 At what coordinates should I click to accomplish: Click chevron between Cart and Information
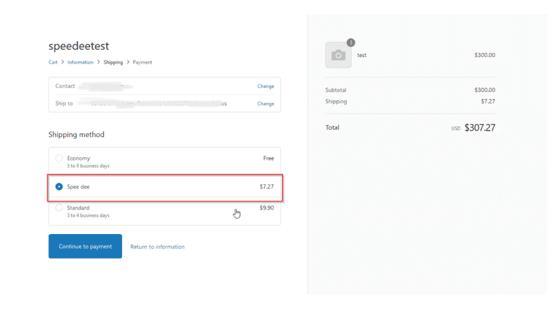tap(63, 62)
